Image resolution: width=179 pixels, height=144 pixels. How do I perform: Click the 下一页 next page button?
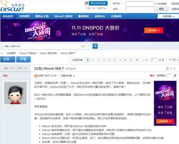173,60
